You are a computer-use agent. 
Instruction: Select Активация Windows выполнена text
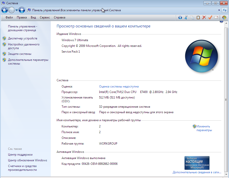click(x=83, y=158)
